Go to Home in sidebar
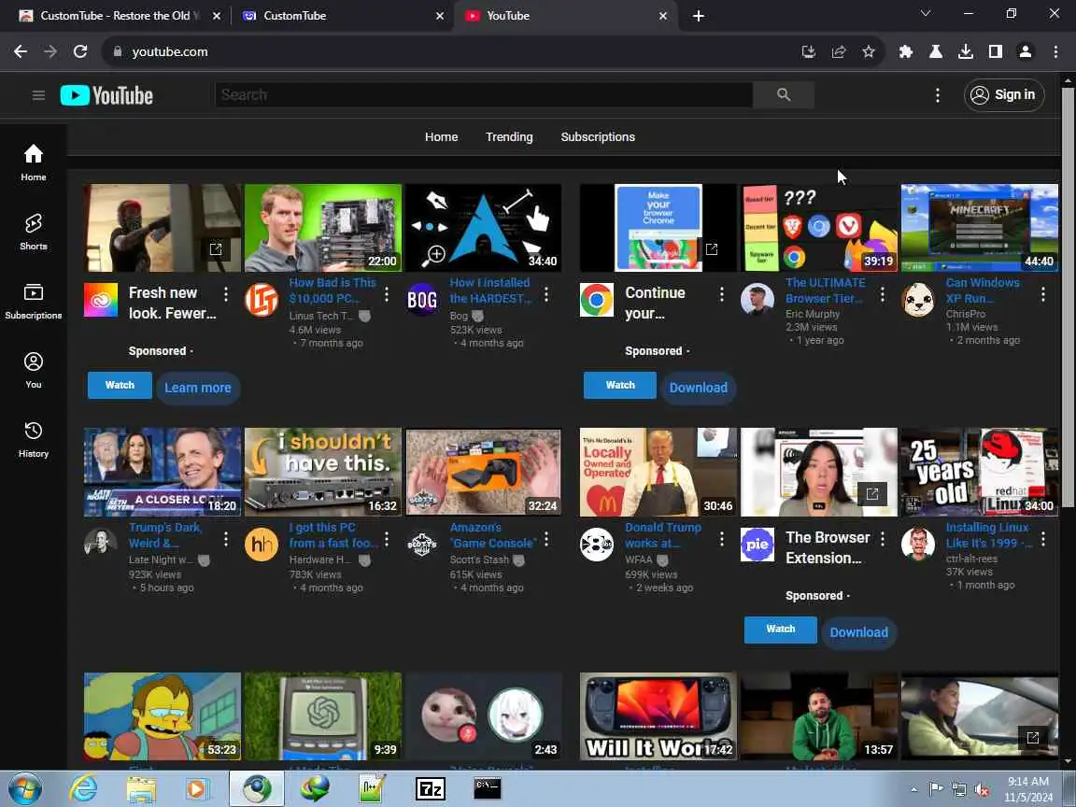The height and width of the screenshot is (807, 1076). 33,163
